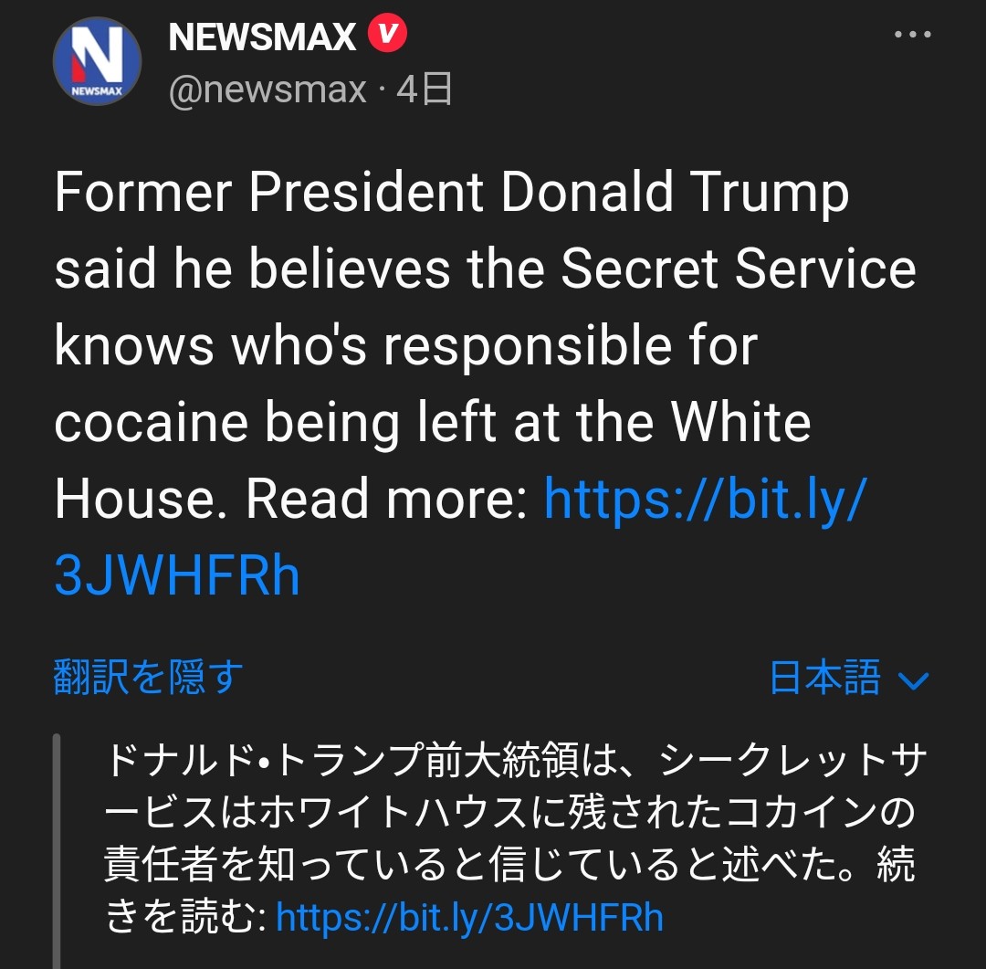Image resolution: width=986 pixels, height=969 pixels.
Task: Click the chevron beside 日本語
Action: point(913,680)
